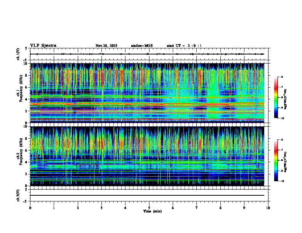Click time axis tick label "7"
This screenshot has height=233, width=302.
point(197,208)
